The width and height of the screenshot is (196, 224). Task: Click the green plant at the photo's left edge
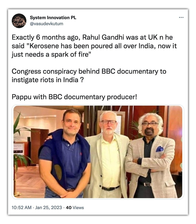tap(20, 141)
